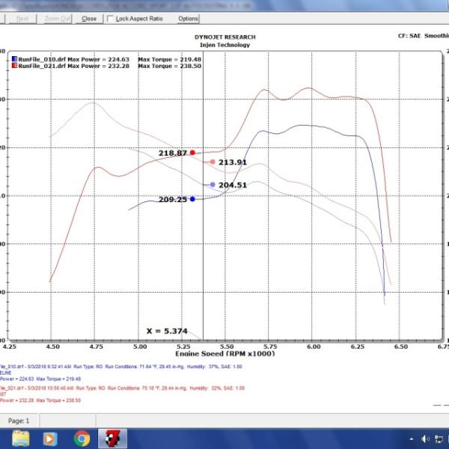449x449 pixels.
Task: Click the 5.50 x-axis tick label
Action: [227, 346]
